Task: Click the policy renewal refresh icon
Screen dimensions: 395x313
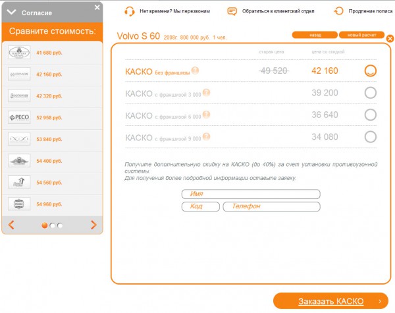Action: point(339,11)
